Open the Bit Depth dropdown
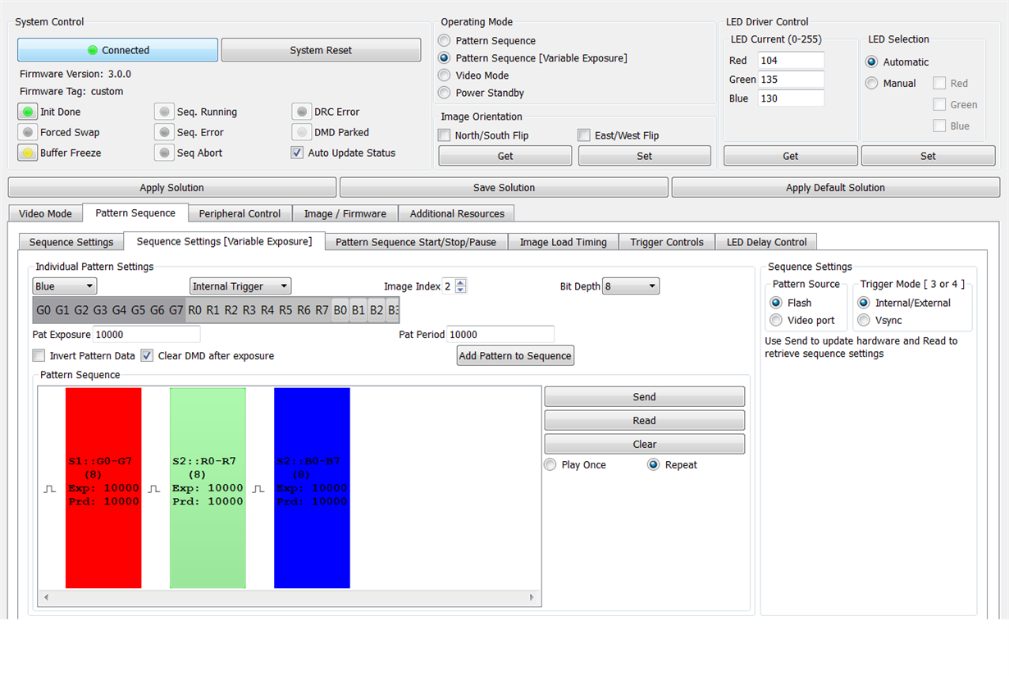Image resolution: width=1009 pixels, height=676 pixels. click(631, 286)
